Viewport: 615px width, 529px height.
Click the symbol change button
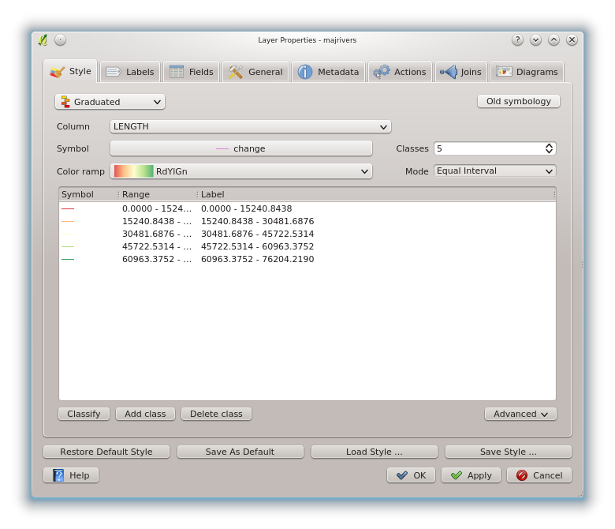pyautogui.click(x=240, y=148)
